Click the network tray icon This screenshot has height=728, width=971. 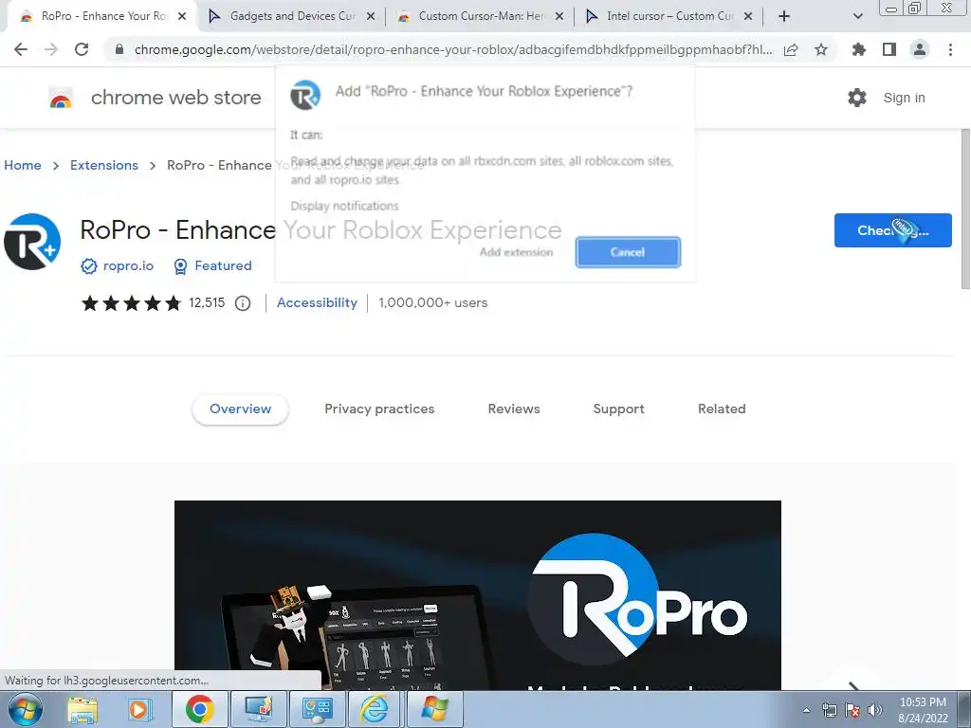point(829,710)
